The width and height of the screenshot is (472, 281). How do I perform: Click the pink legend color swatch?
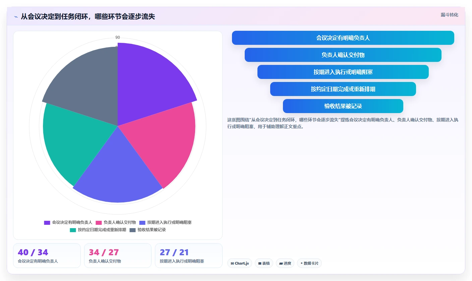tap(99, 222)
